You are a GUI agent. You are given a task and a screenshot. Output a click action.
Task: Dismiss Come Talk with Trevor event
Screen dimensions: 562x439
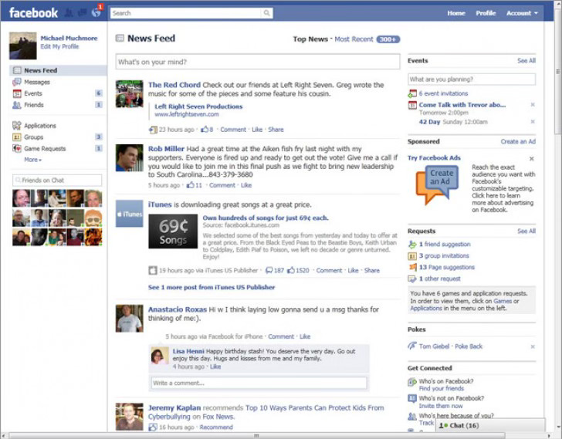click(533, 105)
